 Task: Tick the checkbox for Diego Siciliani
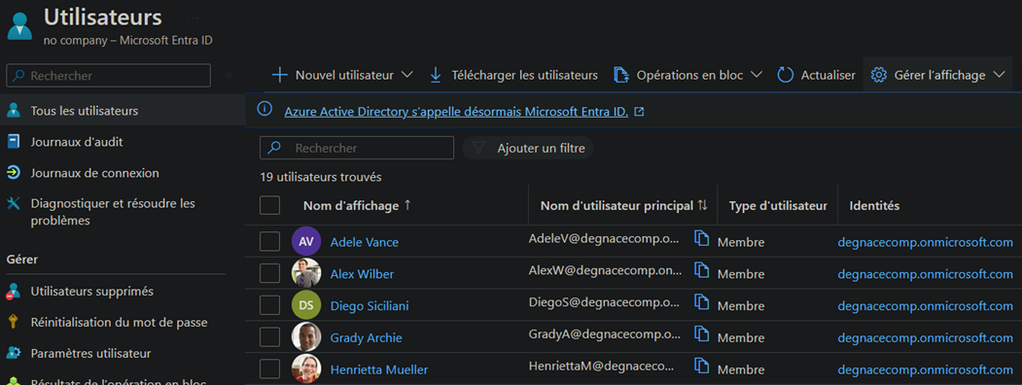[269, 305]
